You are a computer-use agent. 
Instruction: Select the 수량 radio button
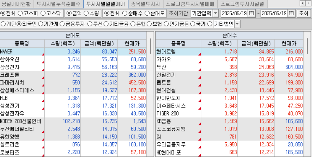(x=86, y=14)
